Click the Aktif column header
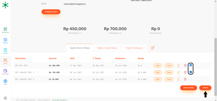 pos(72,58)
